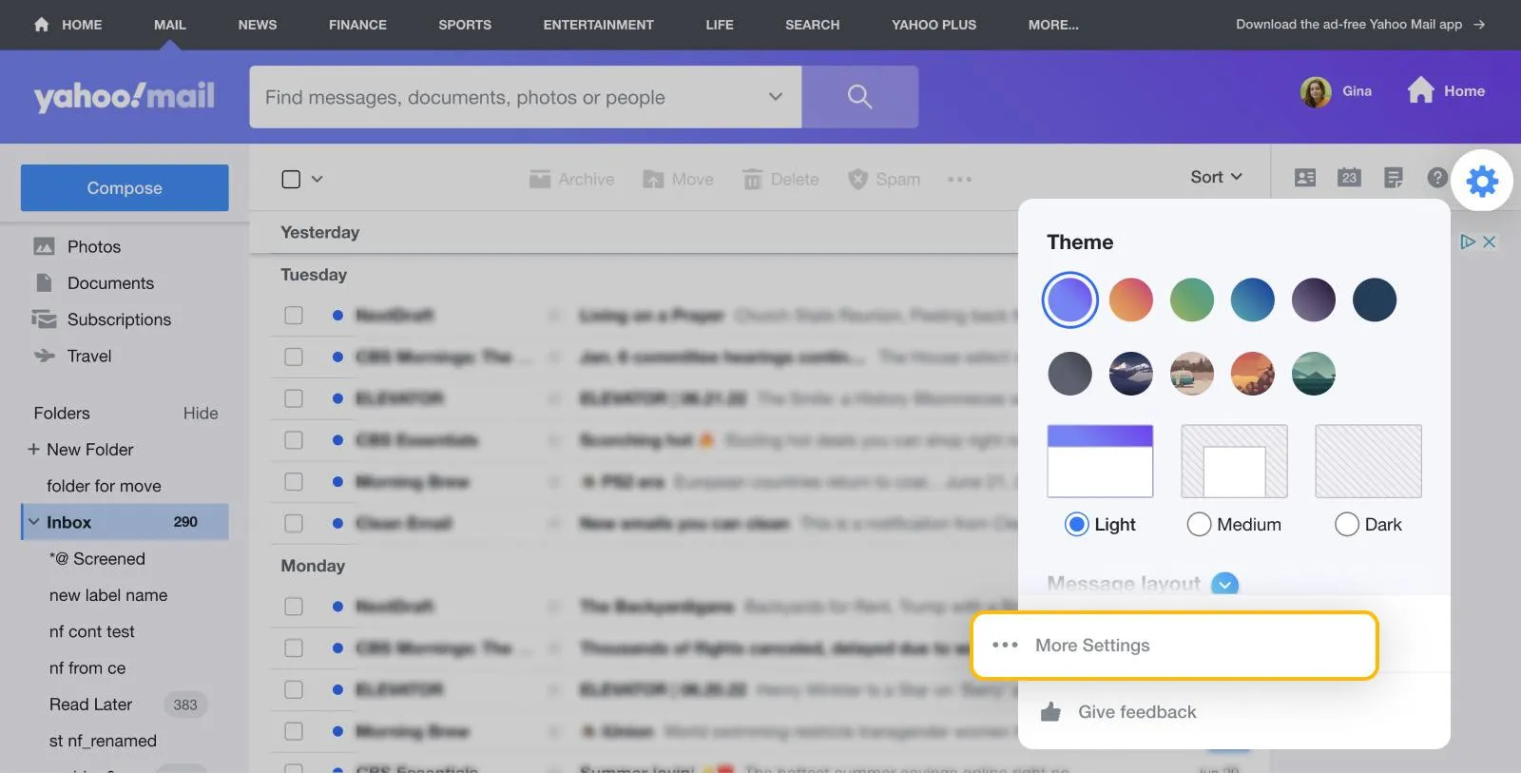Expand advanced search options chevron
This screenshot has height=773, width=1521.
pyautogui.click(x=776, y=96)
